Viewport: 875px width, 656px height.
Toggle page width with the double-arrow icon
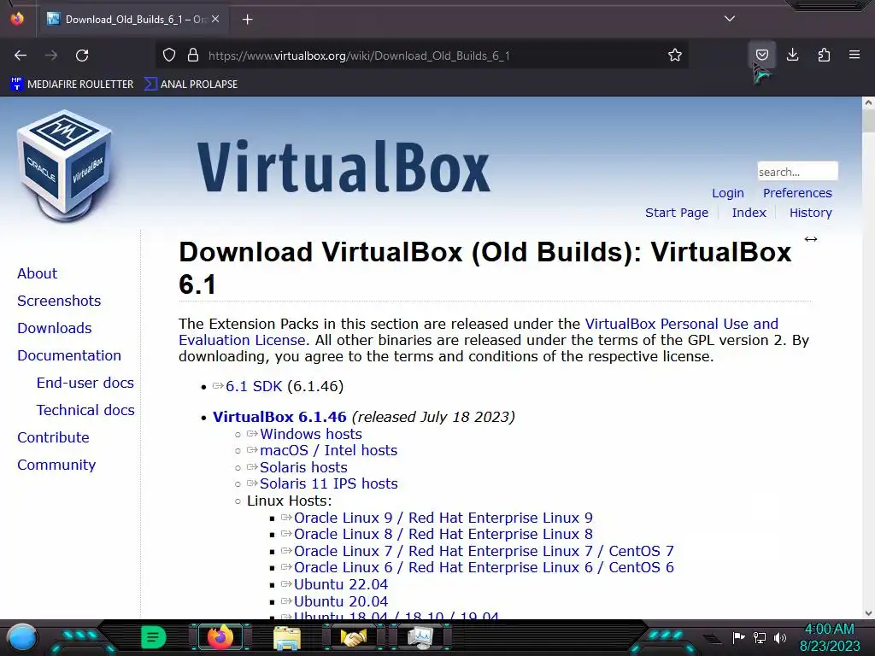click(811, 239)
